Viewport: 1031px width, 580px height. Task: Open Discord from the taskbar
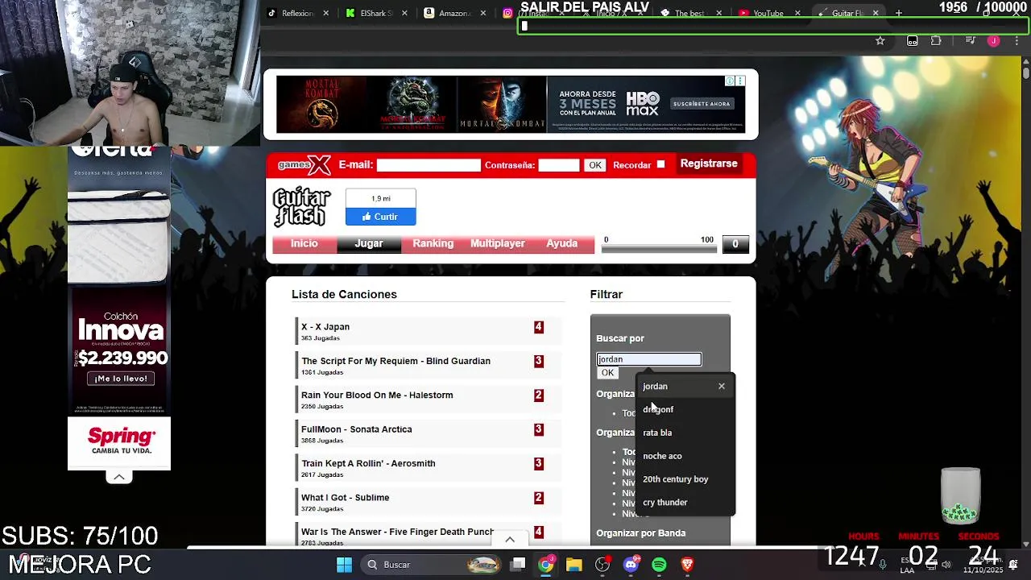631,565
